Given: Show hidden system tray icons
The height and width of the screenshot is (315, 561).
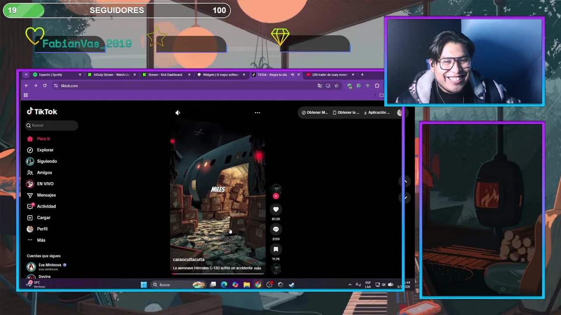Looking at the screenshot, I should click(350, 285).
